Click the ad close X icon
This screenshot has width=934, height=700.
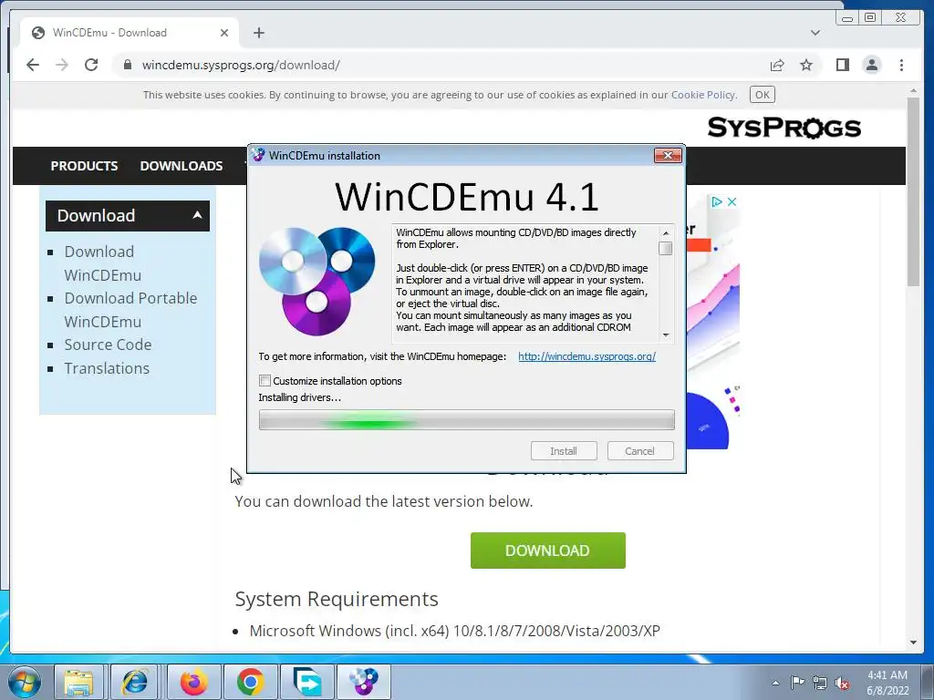[732, 202]
